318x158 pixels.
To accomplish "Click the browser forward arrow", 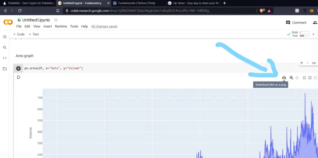I will 12,10.
